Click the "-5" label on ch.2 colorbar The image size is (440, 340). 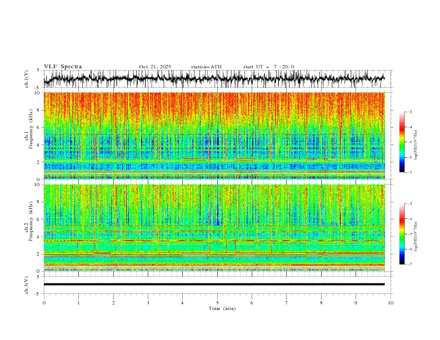pyautogui.click(x=410, y=234)
